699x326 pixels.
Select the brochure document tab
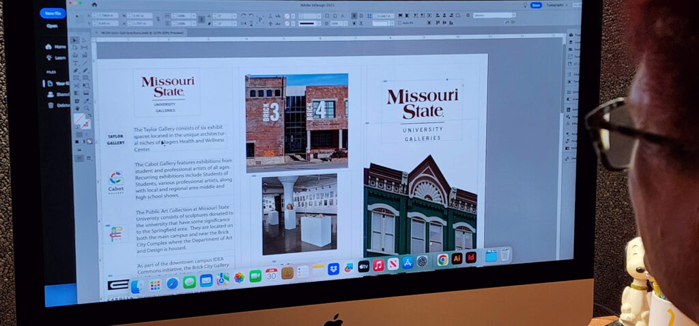(139, 33)
